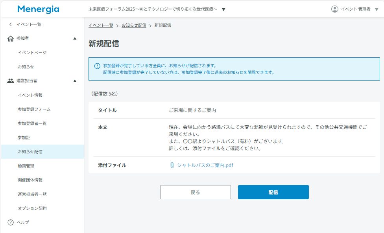Click the イベント管理者 user label
Image resolution: width=384 pixels, height=233 pixels.
(x=356, y=9)
